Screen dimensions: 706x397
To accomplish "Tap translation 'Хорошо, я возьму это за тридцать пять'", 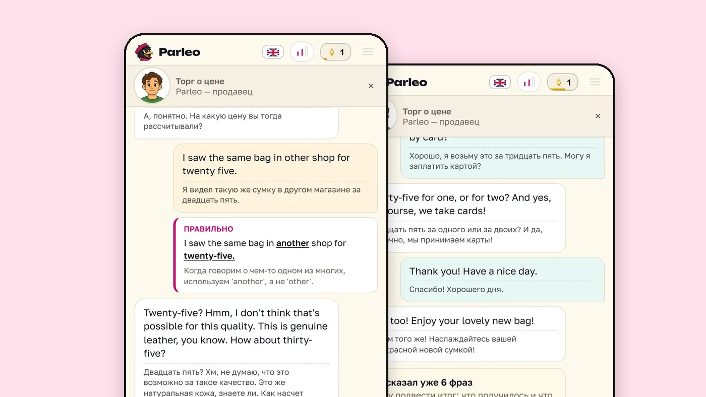I will 500,161.
